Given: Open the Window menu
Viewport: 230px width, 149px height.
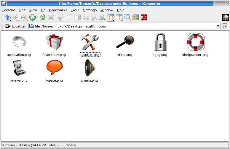Looking at the screenshot, I should click(x=107, y=10).
